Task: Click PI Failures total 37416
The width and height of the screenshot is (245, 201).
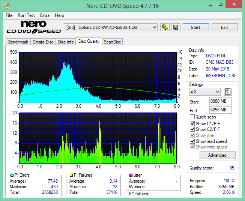Action: coord(112,192)
